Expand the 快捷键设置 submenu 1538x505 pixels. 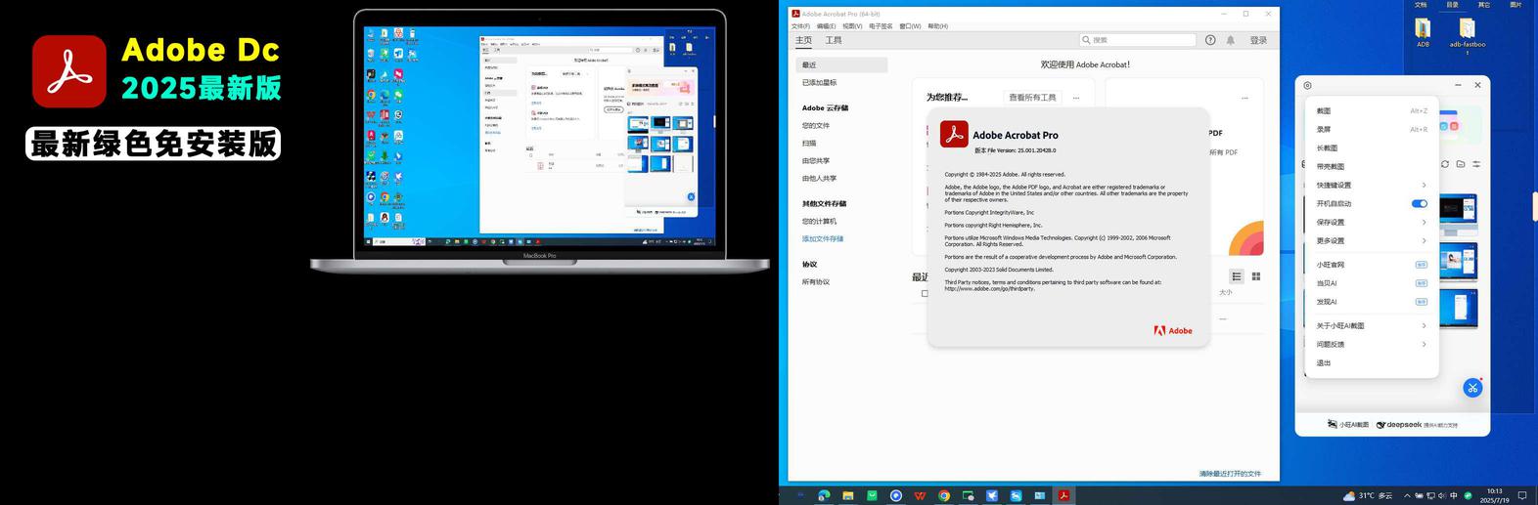(1371, 185)
